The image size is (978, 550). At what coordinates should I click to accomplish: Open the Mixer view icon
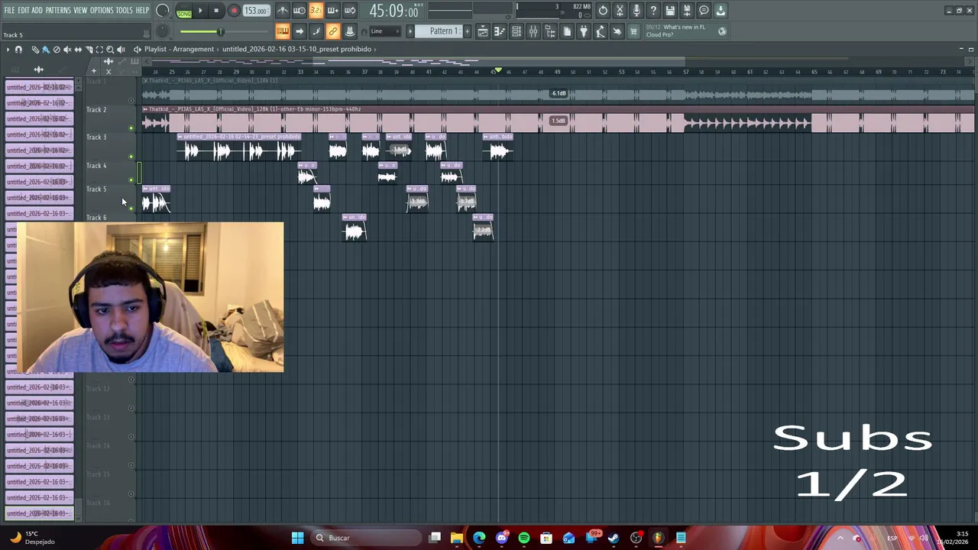click(x=533, y=31)
